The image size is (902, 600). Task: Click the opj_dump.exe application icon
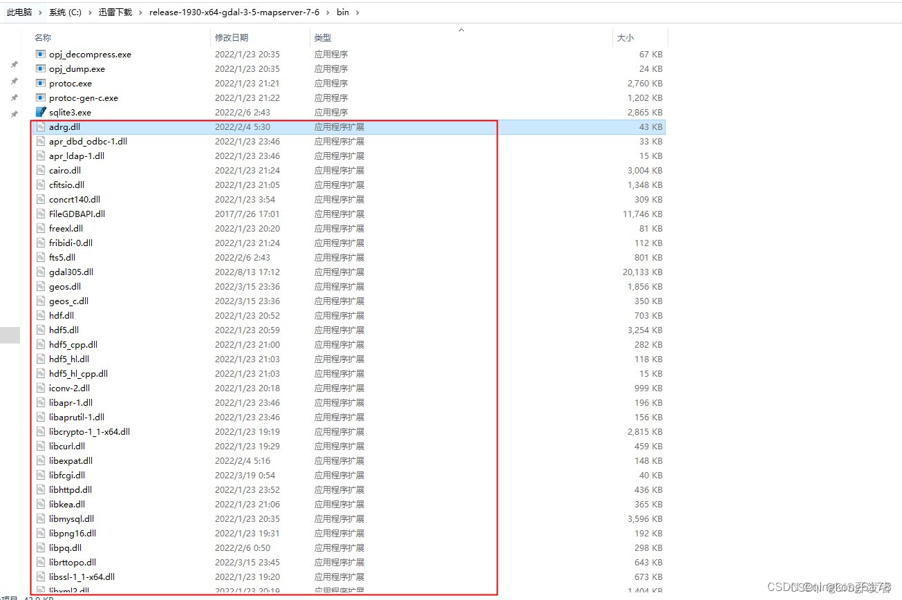pos(42,68)
